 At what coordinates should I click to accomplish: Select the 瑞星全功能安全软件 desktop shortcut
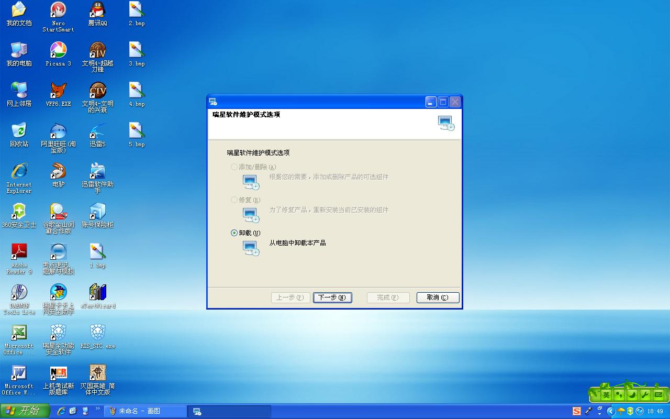(58, 339)
